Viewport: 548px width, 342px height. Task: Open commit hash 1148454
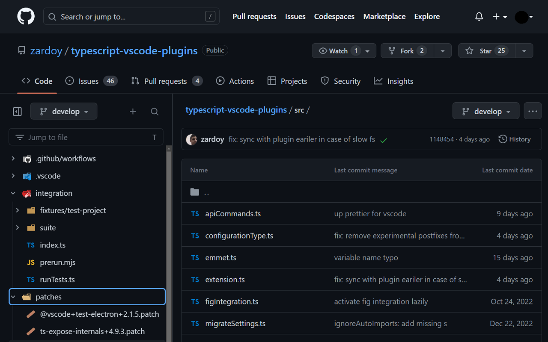pyautogui.click(x=441, y=139)
